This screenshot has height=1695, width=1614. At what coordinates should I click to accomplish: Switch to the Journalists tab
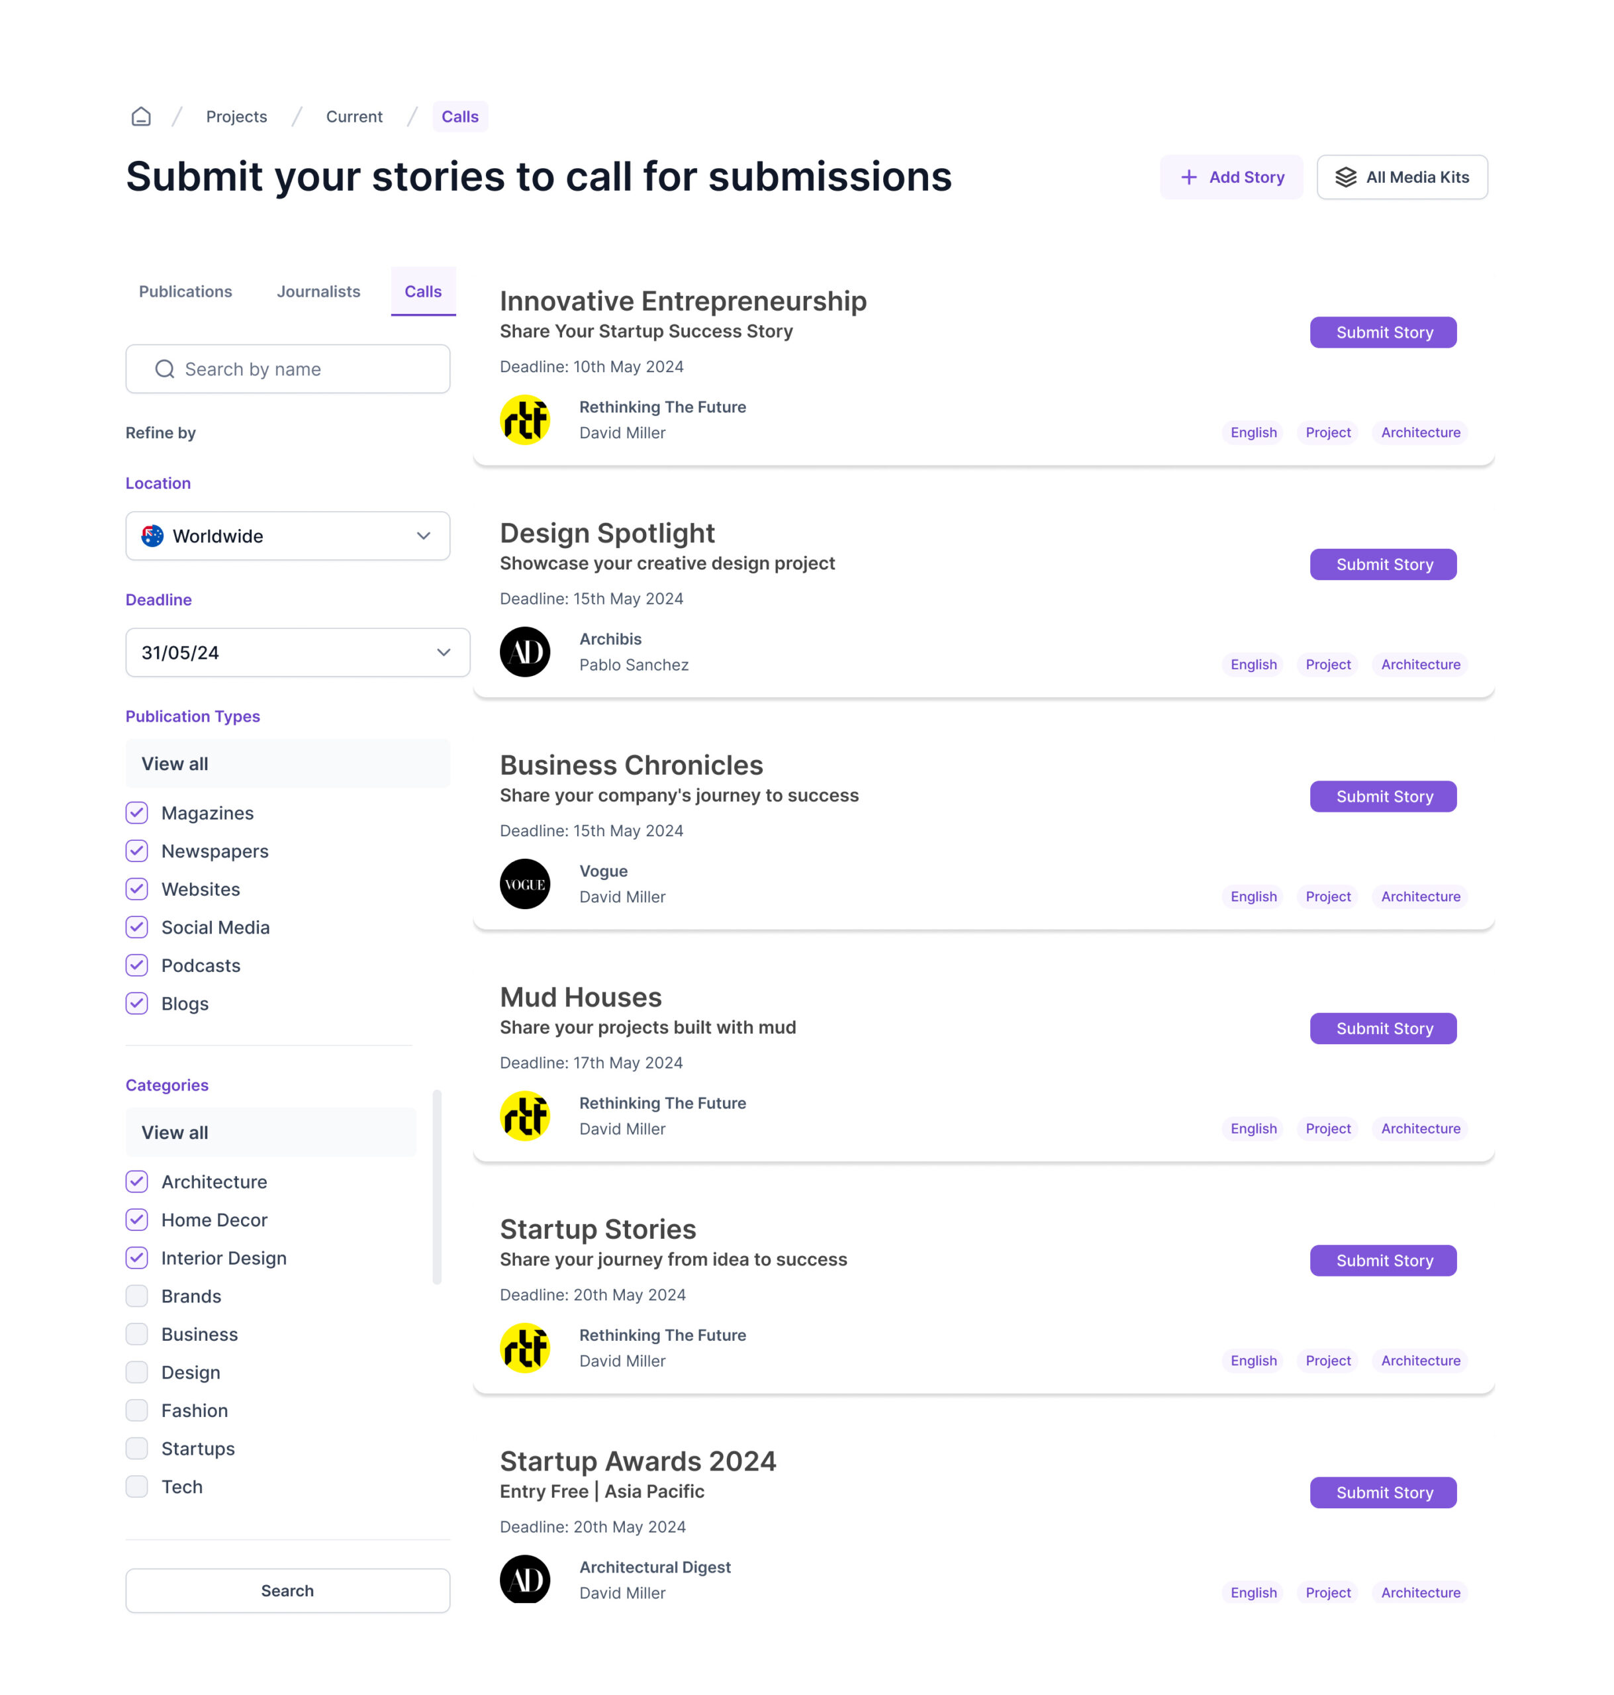tap(318, 292)
